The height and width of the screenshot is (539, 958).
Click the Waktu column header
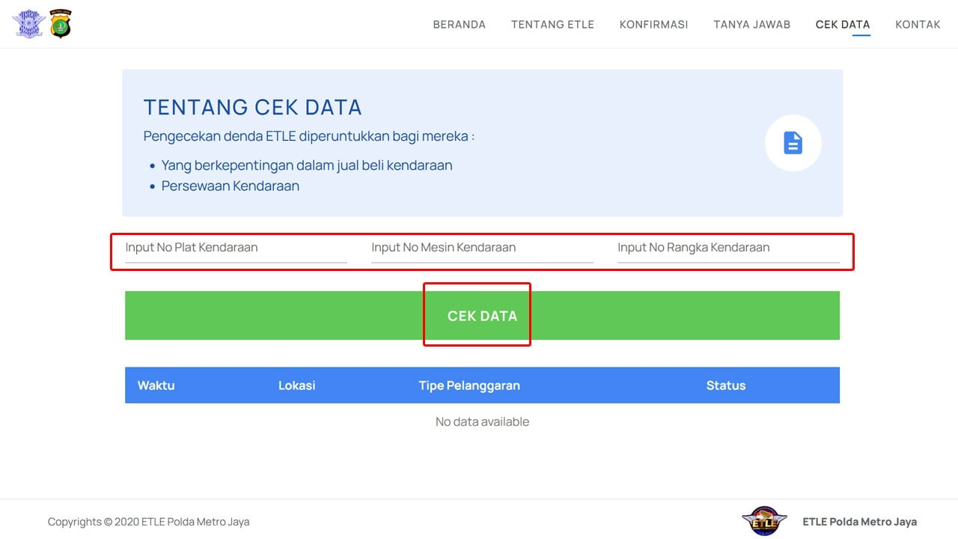pos(156,386)
